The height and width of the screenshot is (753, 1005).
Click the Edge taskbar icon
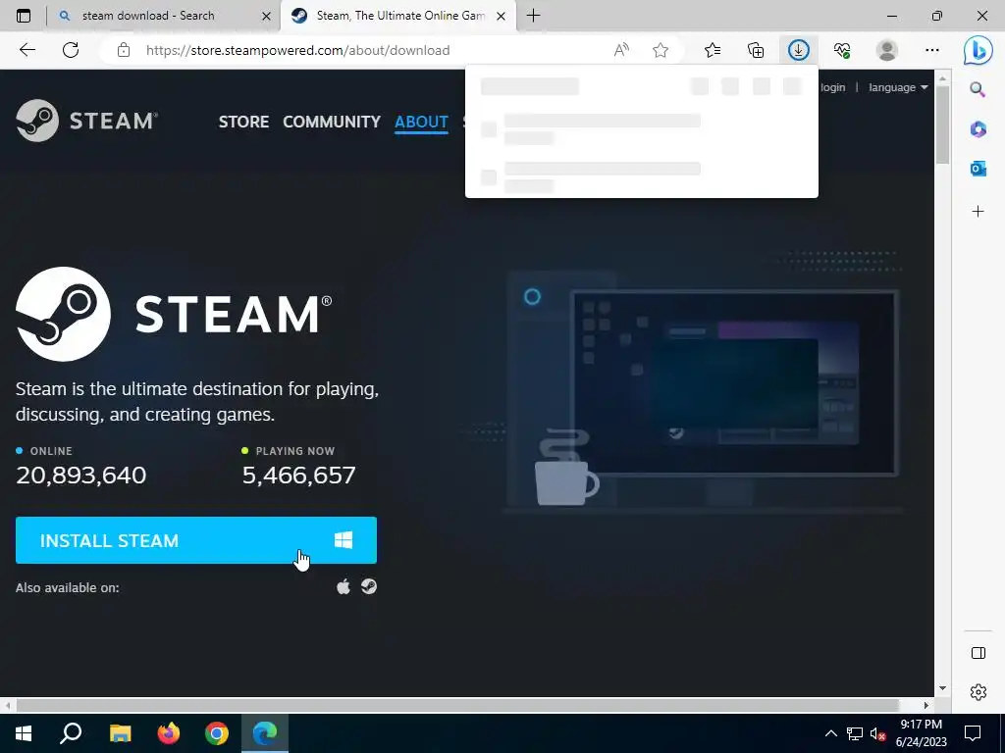265,733
